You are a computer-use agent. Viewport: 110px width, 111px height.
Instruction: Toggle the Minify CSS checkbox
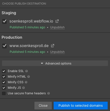tap(4, 82)
